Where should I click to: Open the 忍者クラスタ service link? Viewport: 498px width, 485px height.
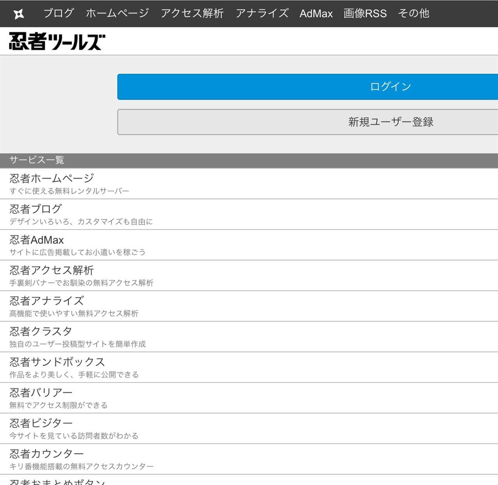point(249,337)
